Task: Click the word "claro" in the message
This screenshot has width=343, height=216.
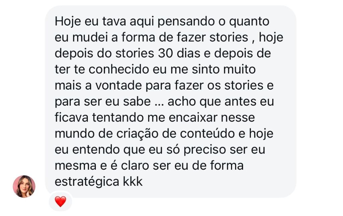Action: coord(135,165)
